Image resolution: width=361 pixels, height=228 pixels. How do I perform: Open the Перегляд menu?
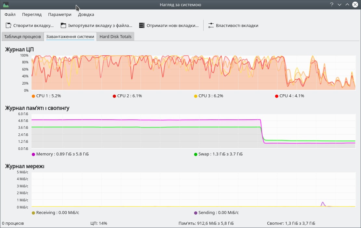tap(32, 15)
